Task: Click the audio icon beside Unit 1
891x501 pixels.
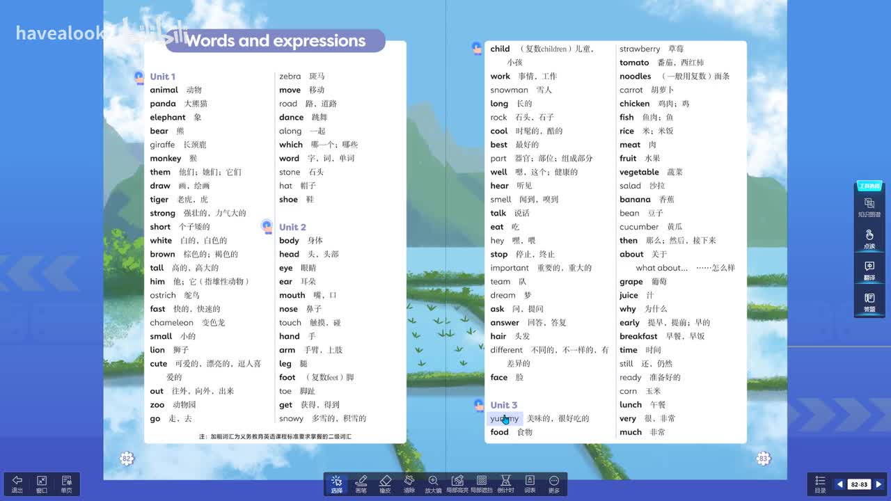Action: coord(139,77)
